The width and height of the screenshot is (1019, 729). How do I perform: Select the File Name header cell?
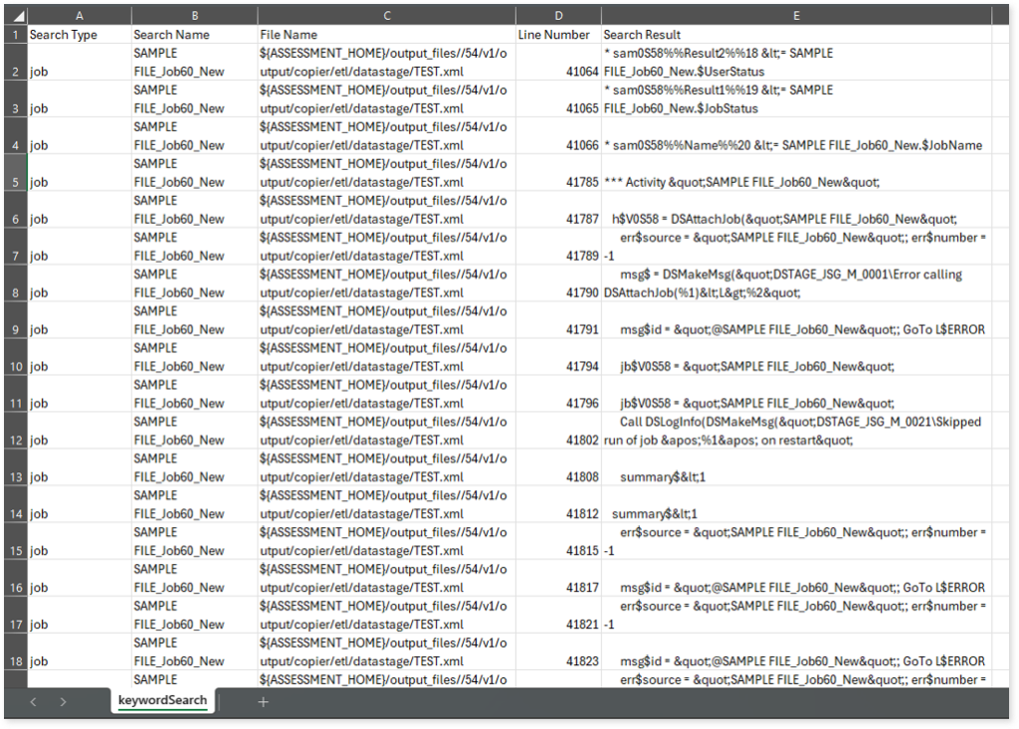pyautogui.click(x=385, y=35)
